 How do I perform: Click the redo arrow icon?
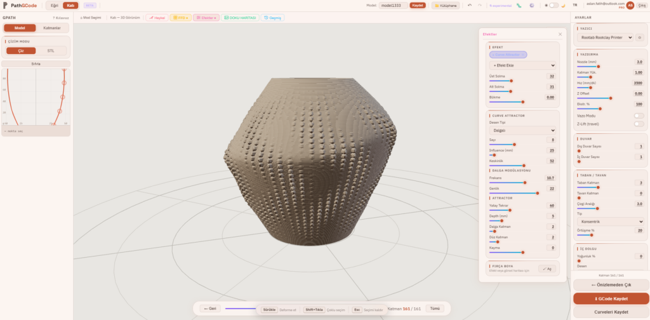click(x=480, y=5)
